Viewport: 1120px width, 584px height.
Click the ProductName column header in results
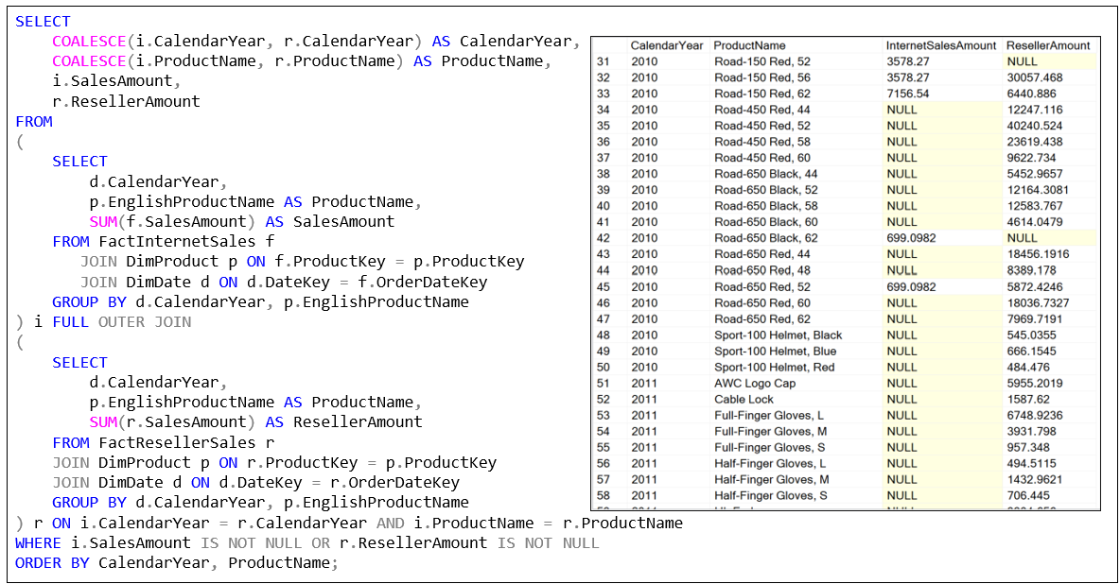point(749,45)
